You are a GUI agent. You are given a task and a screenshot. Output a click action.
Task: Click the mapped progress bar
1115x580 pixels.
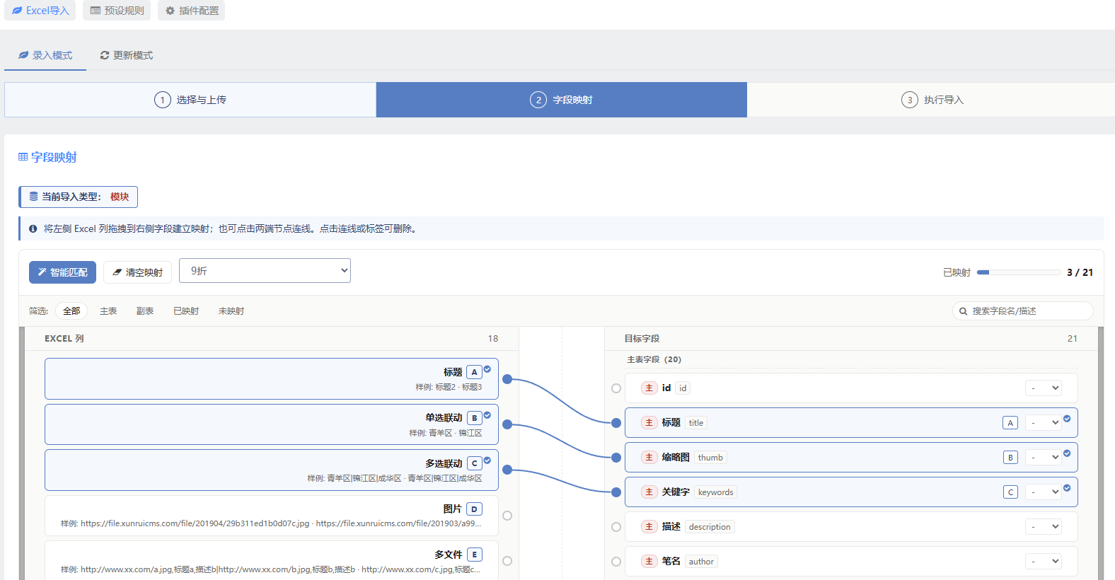click(x=1019, y=272)
